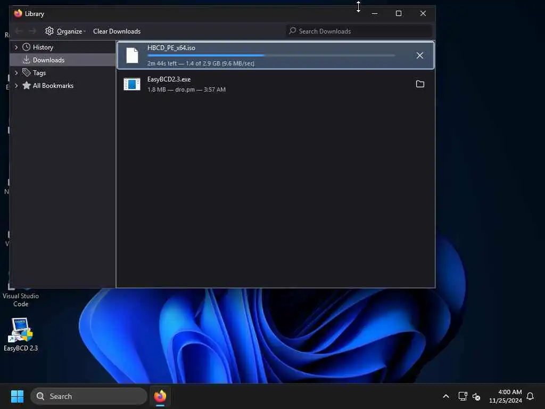The image size is (545, 409).
Task: Click the All Bookmarks star icon
Action: (x=26, y=85)
